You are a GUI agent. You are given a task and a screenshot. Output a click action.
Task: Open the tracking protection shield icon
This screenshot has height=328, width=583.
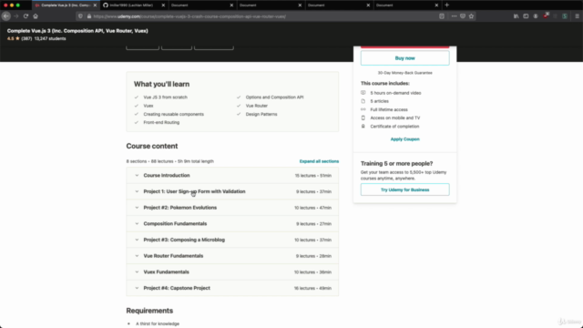click(80, 16)
